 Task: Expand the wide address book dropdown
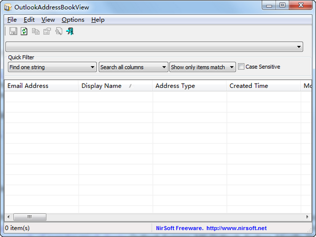tap(299, 47)
